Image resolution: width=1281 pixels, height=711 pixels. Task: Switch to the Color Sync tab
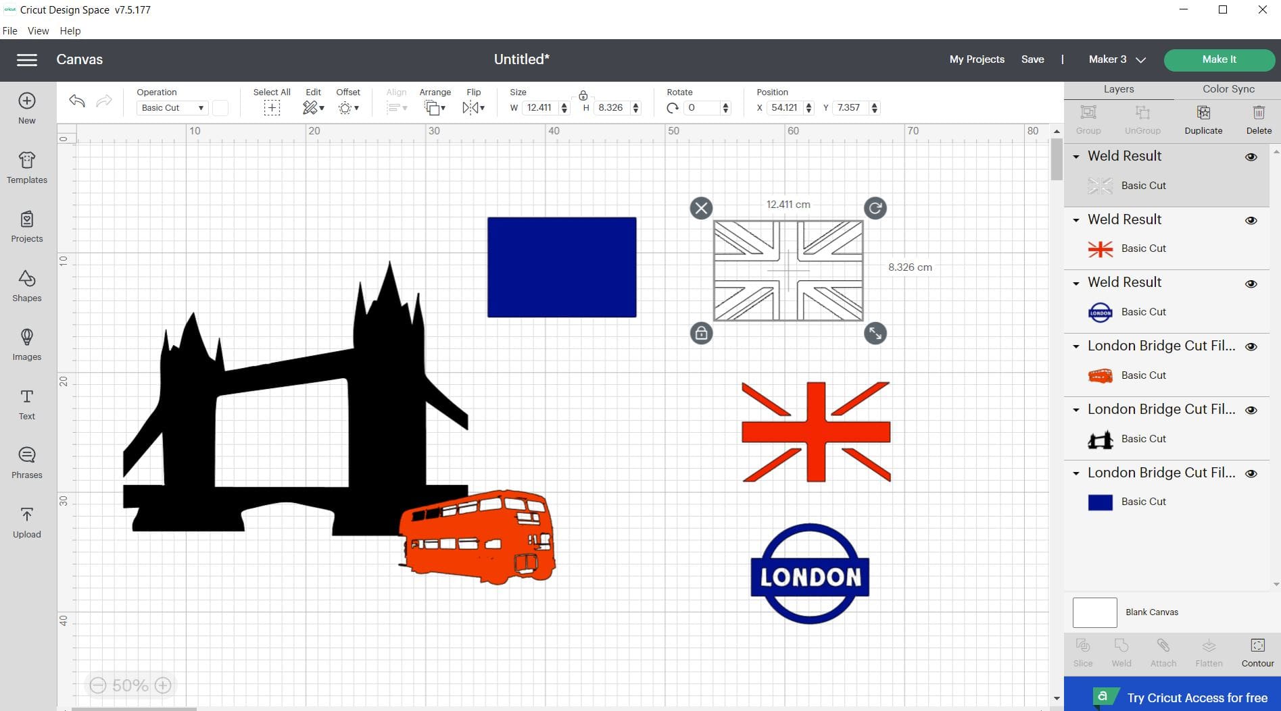(1228, 89)
